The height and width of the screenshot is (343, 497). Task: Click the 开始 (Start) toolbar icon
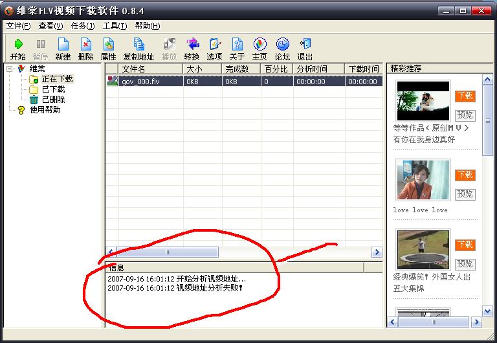coord(18,44)
